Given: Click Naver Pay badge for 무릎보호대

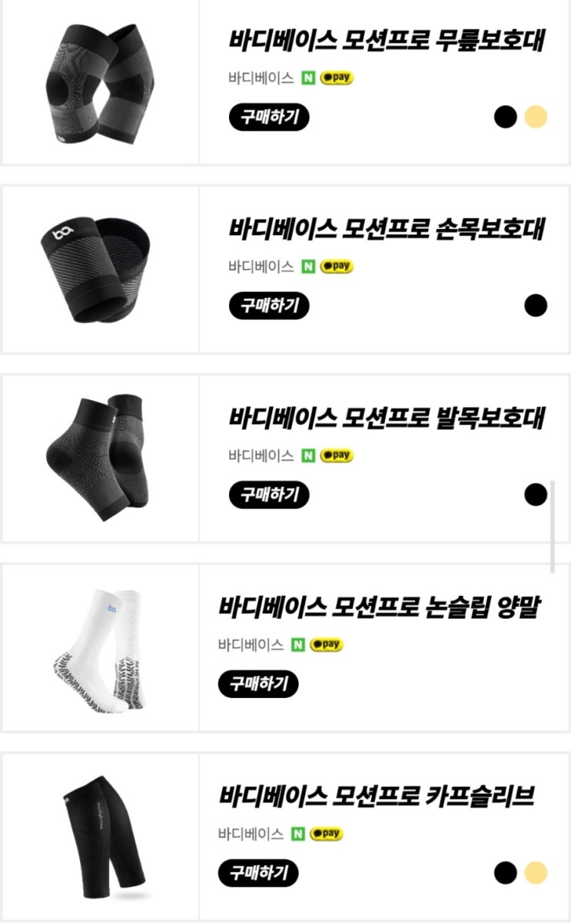Looking at the screenshot, I should pos(337,78).
